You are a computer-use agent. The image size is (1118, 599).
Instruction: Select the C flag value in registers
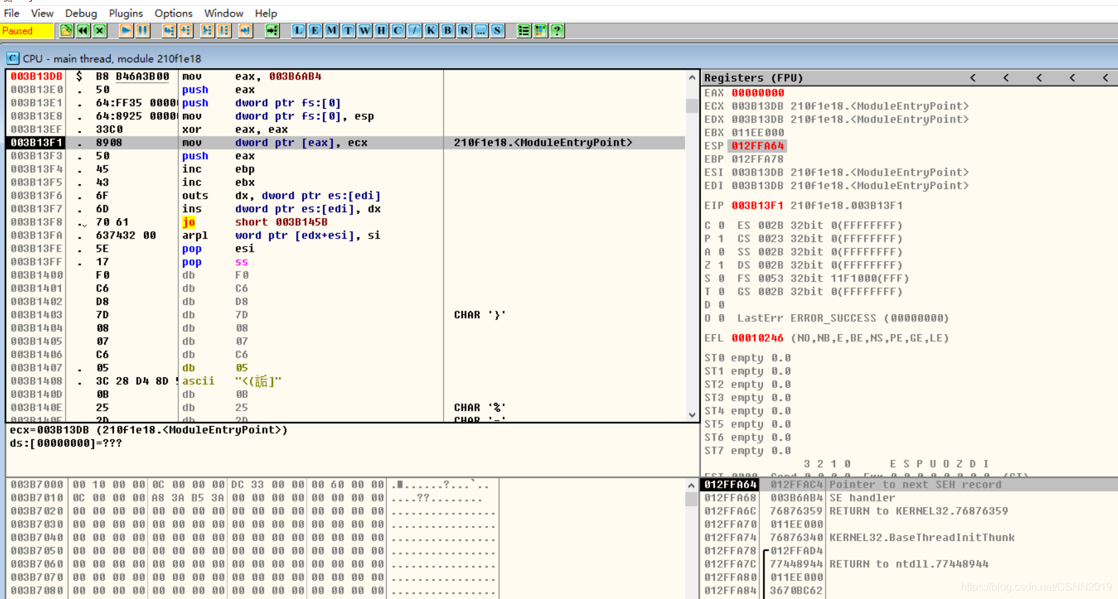click(x=721, y=225)
